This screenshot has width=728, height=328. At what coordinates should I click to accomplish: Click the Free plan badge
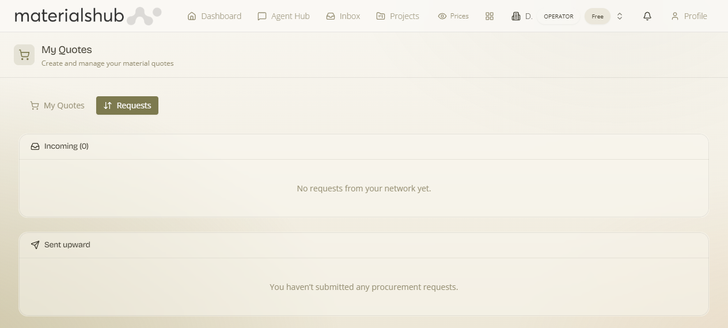[597, 16]
